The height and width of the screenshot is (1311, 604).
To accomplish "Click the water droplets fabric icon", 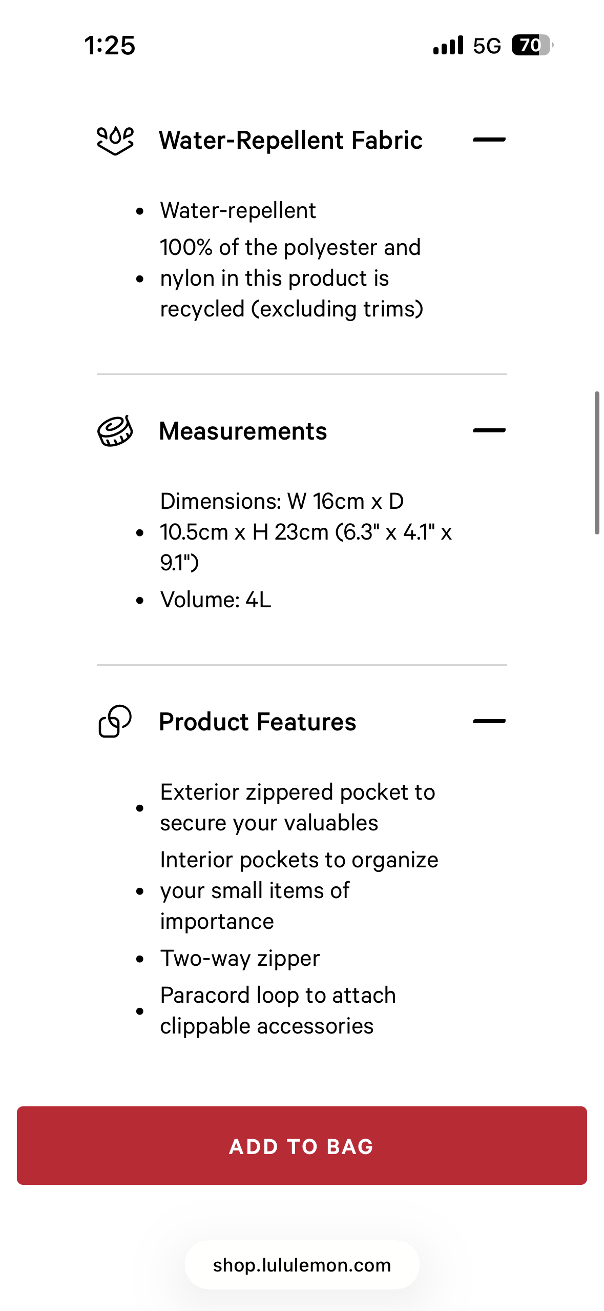I will click(x=115, y=140).
